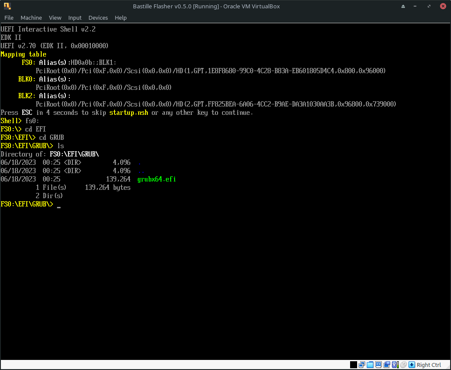Click the yellow 'BLK0:' mapping label

27,79
